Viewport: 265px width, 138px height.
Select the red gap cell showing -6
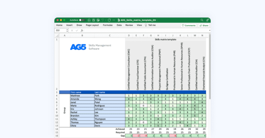tap(173, 136)
